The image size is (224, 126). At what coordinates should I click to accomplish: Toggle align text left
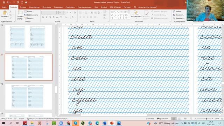tap(80, 17)
